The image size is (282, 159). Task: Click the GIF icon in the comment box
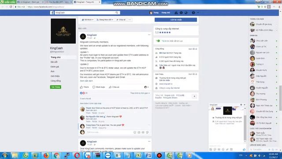coord(143,132)
